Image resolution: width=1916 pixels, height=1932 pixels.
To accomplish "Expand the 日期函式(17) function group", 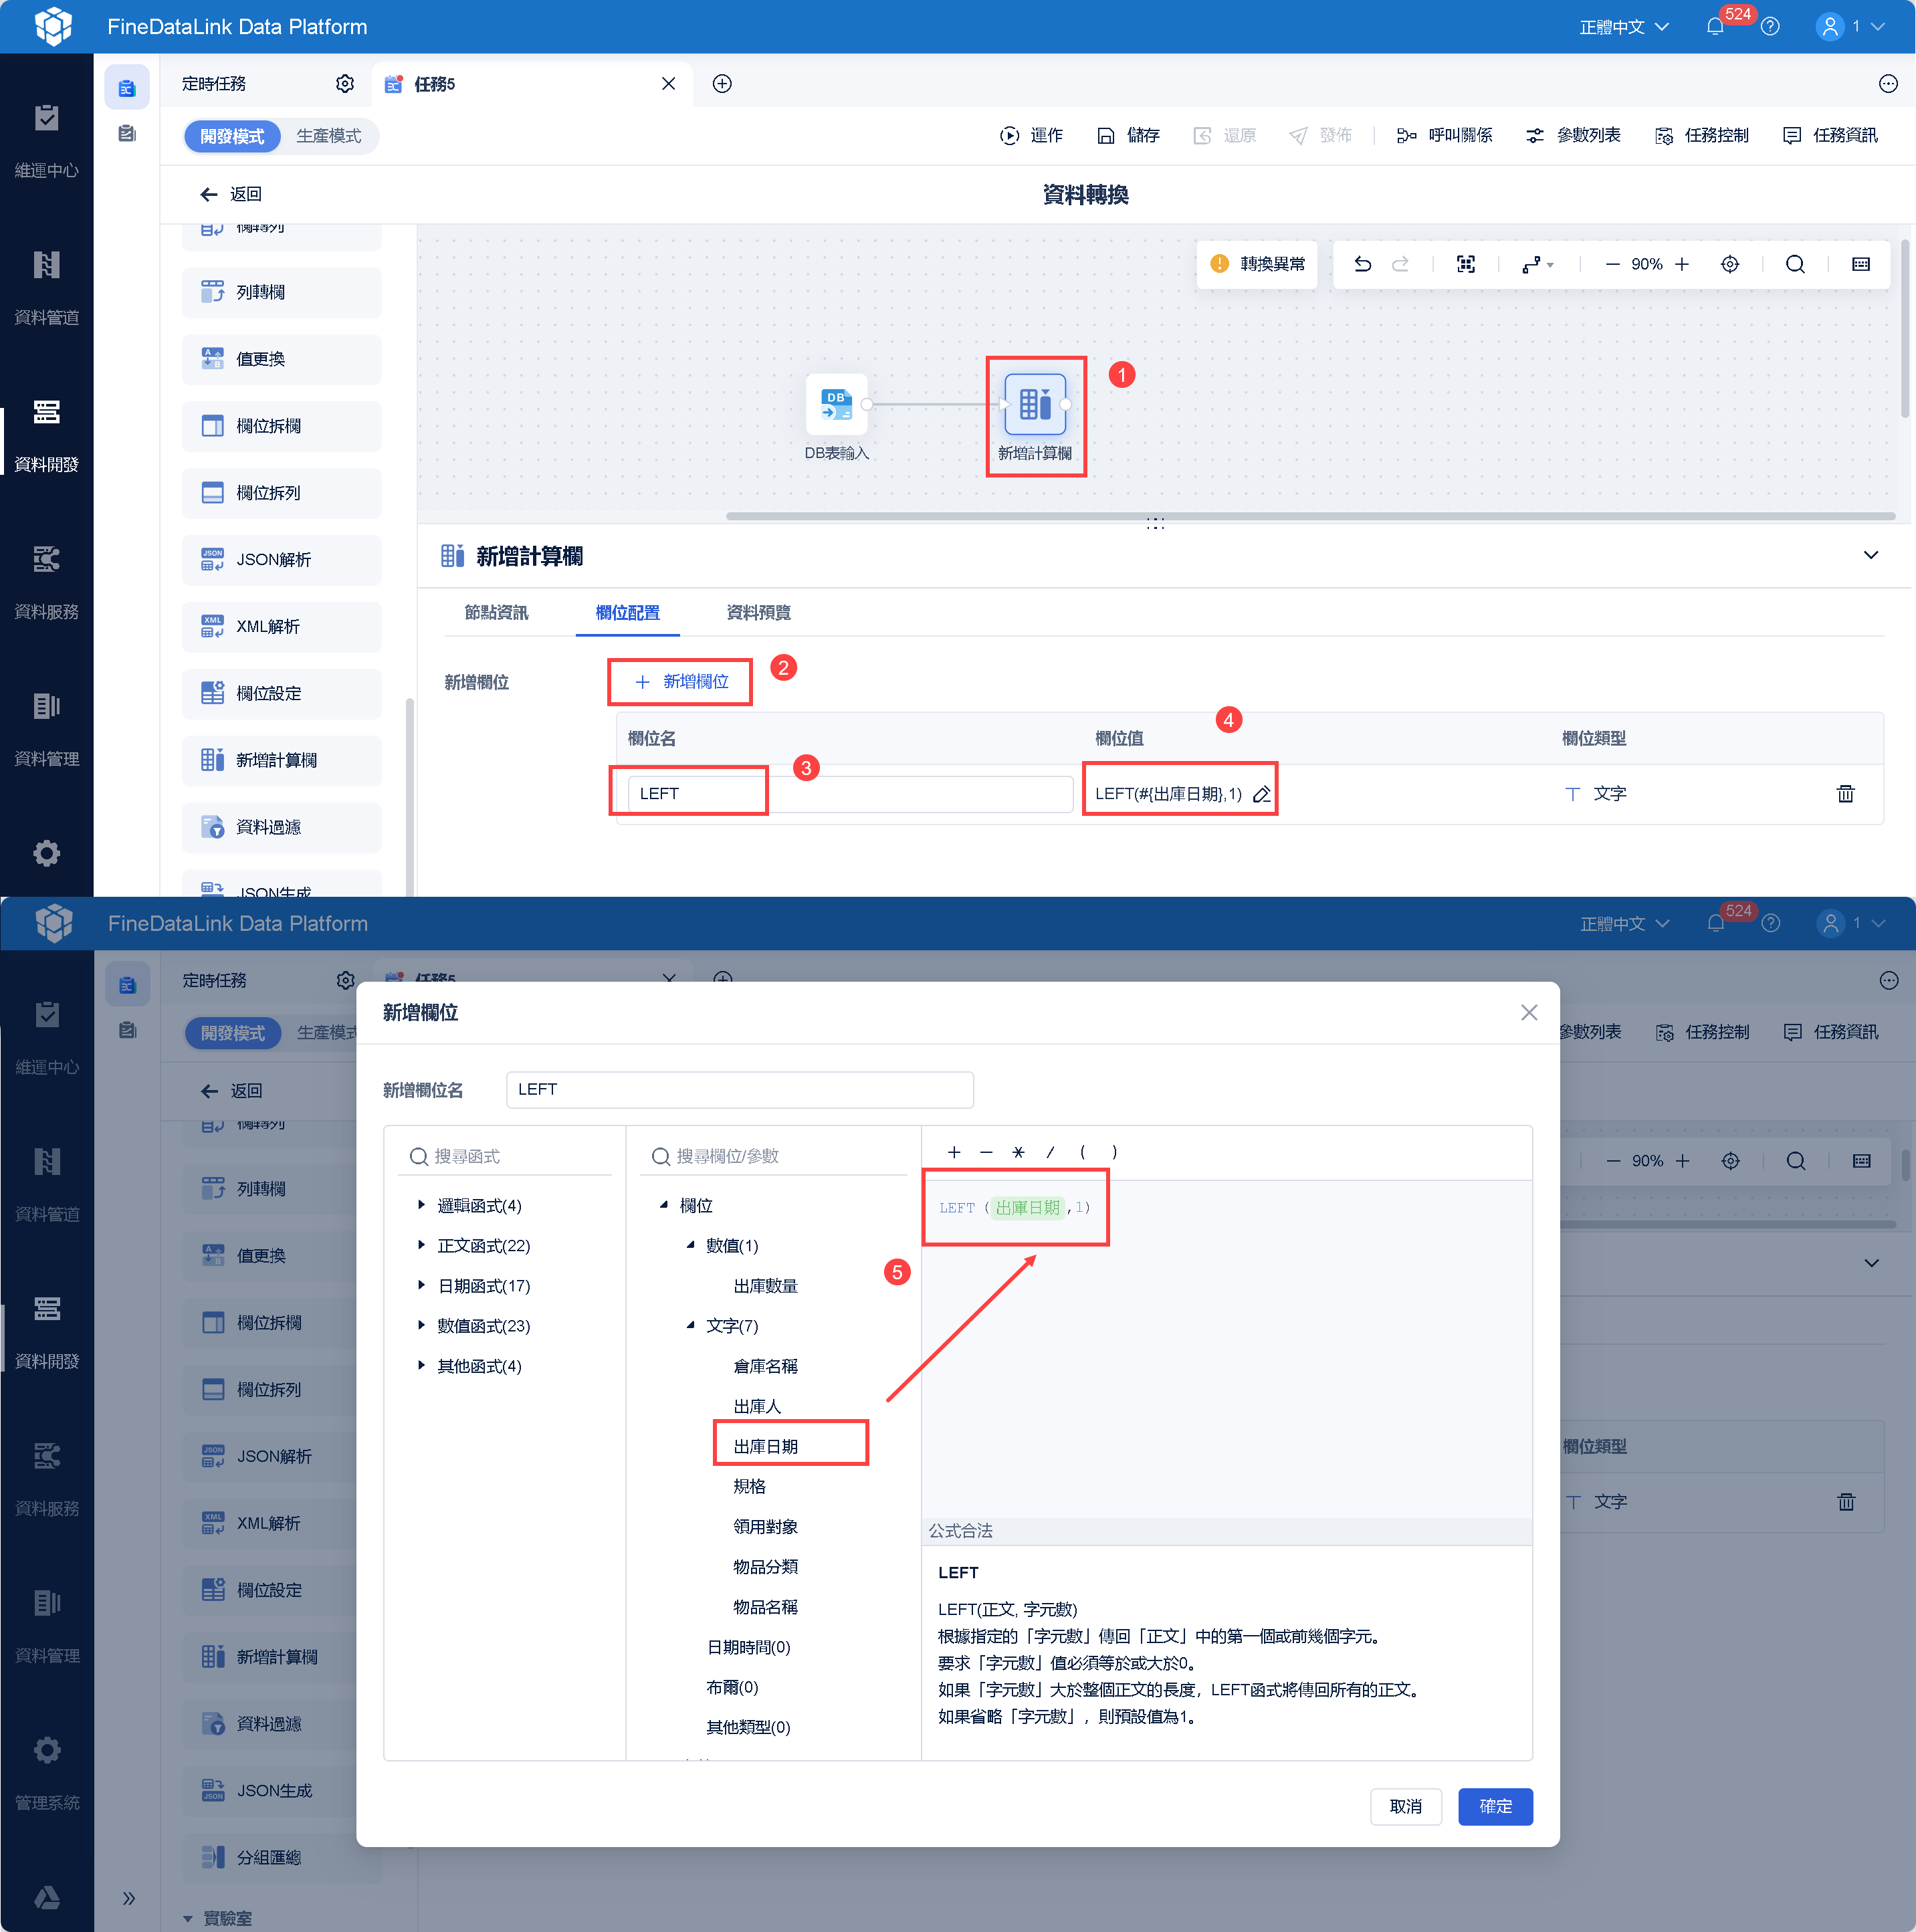I will click(x=421, y=1286).
